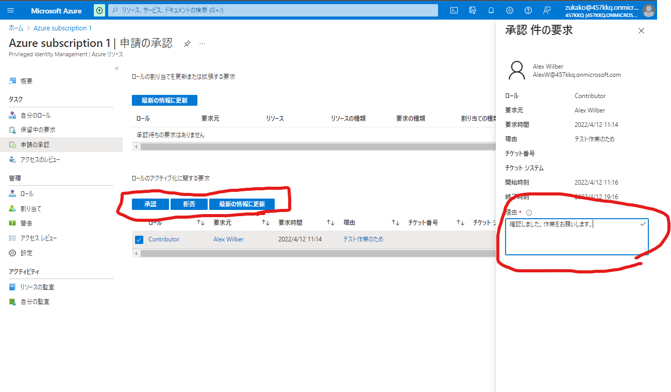Click 最新の情報に更新 next to 拒否
Viewport: 671px width, 392px height.
click(242, 204)
